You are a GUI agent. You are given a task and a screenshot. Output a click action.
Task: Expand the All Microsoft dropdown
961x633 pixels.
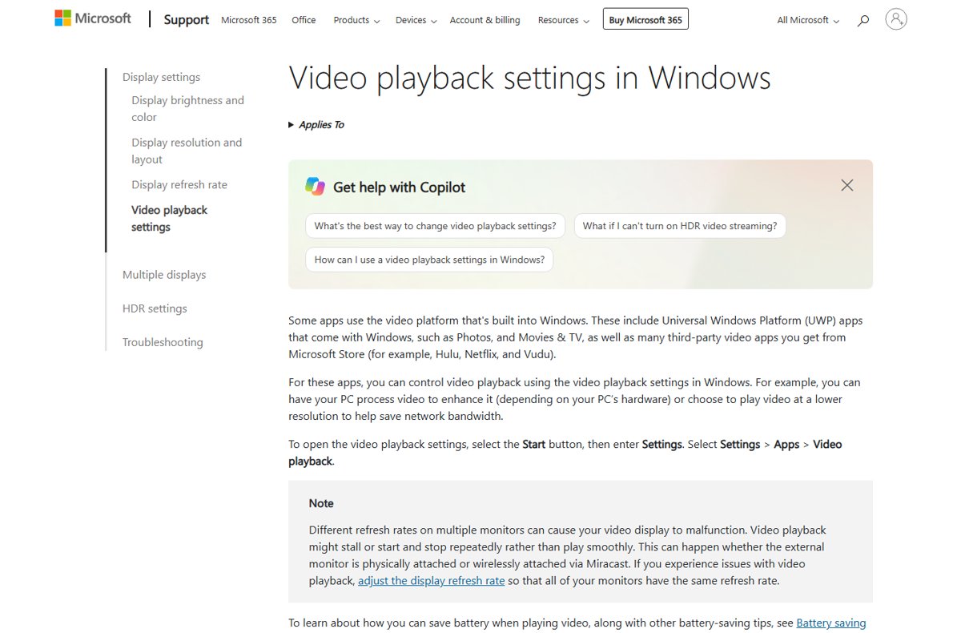[808, 20]
